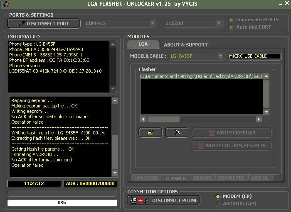Select MODEM (CP) radio option
Viewport: 291px width, 212px height.
(x=218, y=197)
